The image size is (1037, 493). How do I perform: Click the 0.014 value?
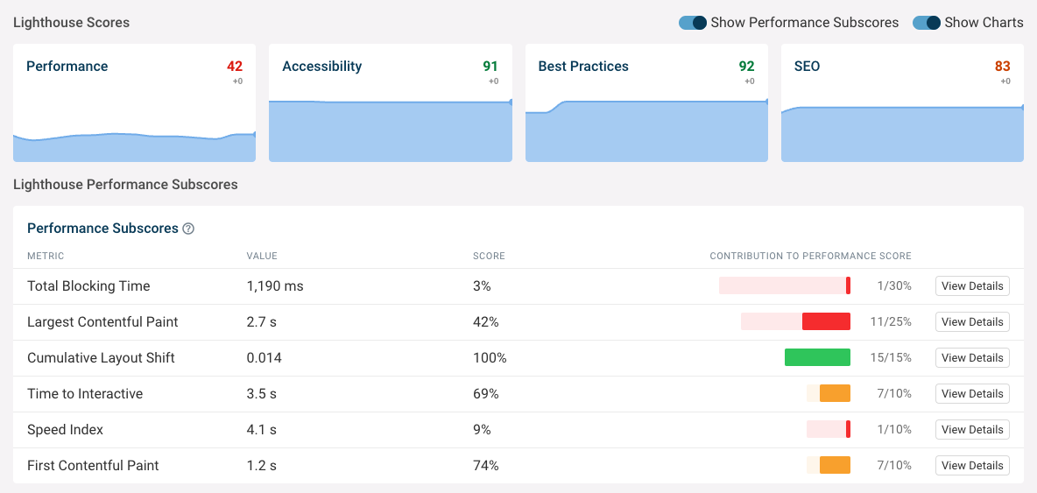[265, 357]
